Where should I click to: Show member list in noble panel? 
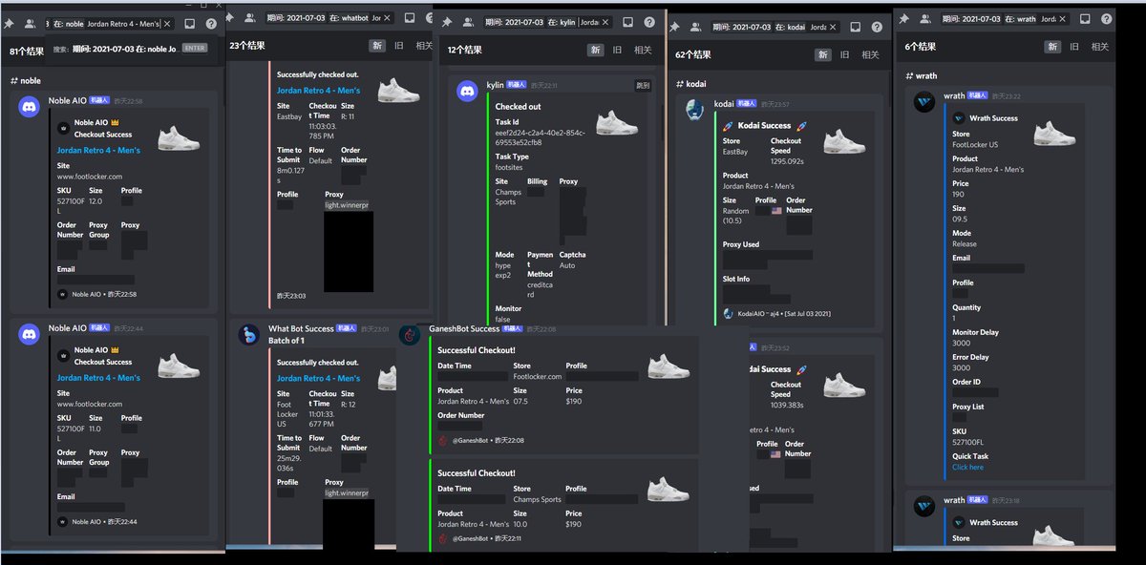[x=30, y=24]
